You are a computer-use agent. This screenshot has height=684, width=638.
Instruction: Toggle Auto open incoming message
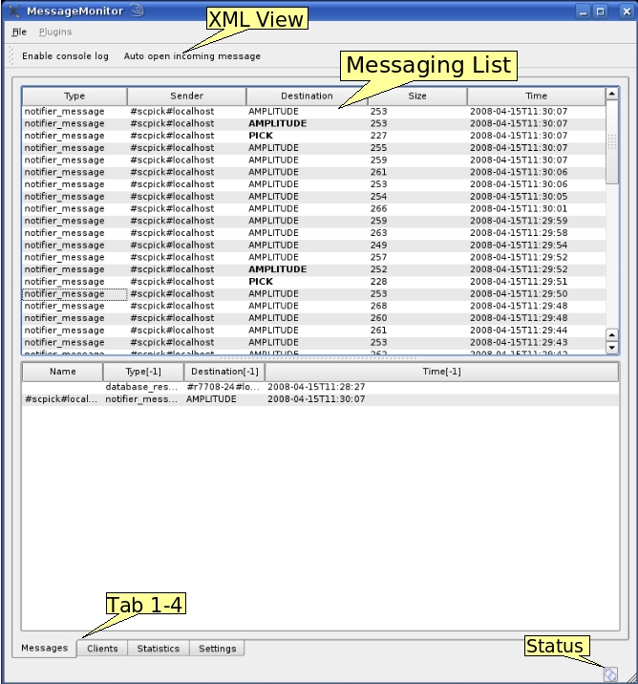pos(192,56)
